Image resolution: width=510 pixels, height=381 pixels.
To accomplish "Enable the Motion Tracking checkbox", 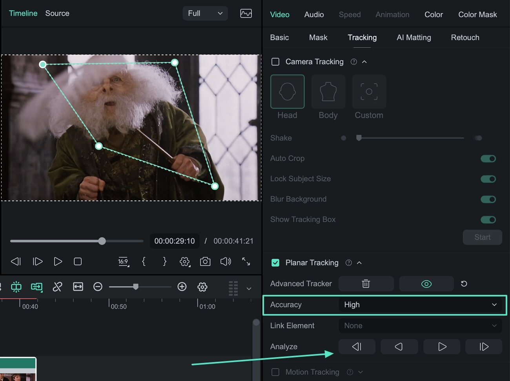I will (275, 372).
